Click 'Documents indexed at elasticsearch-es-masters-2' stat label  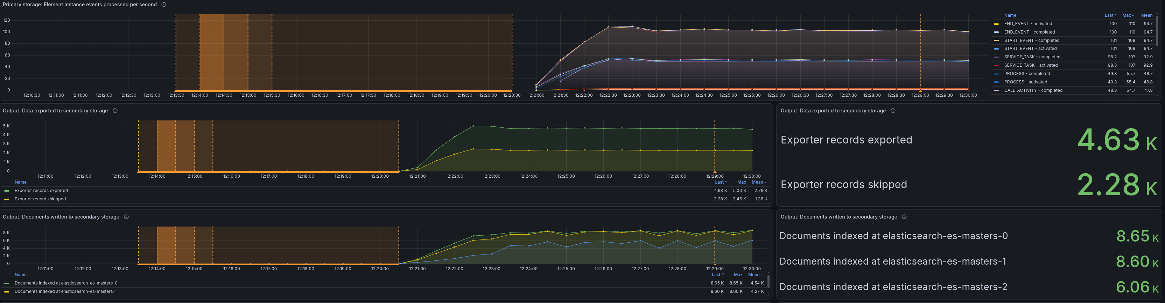pos(893,287)
